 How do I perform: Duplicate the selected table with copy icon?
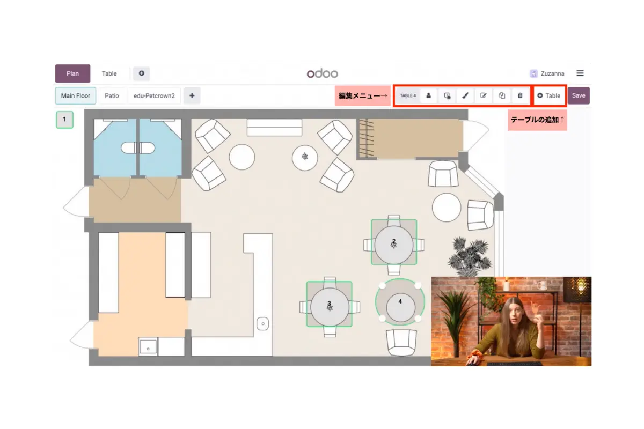502,95
